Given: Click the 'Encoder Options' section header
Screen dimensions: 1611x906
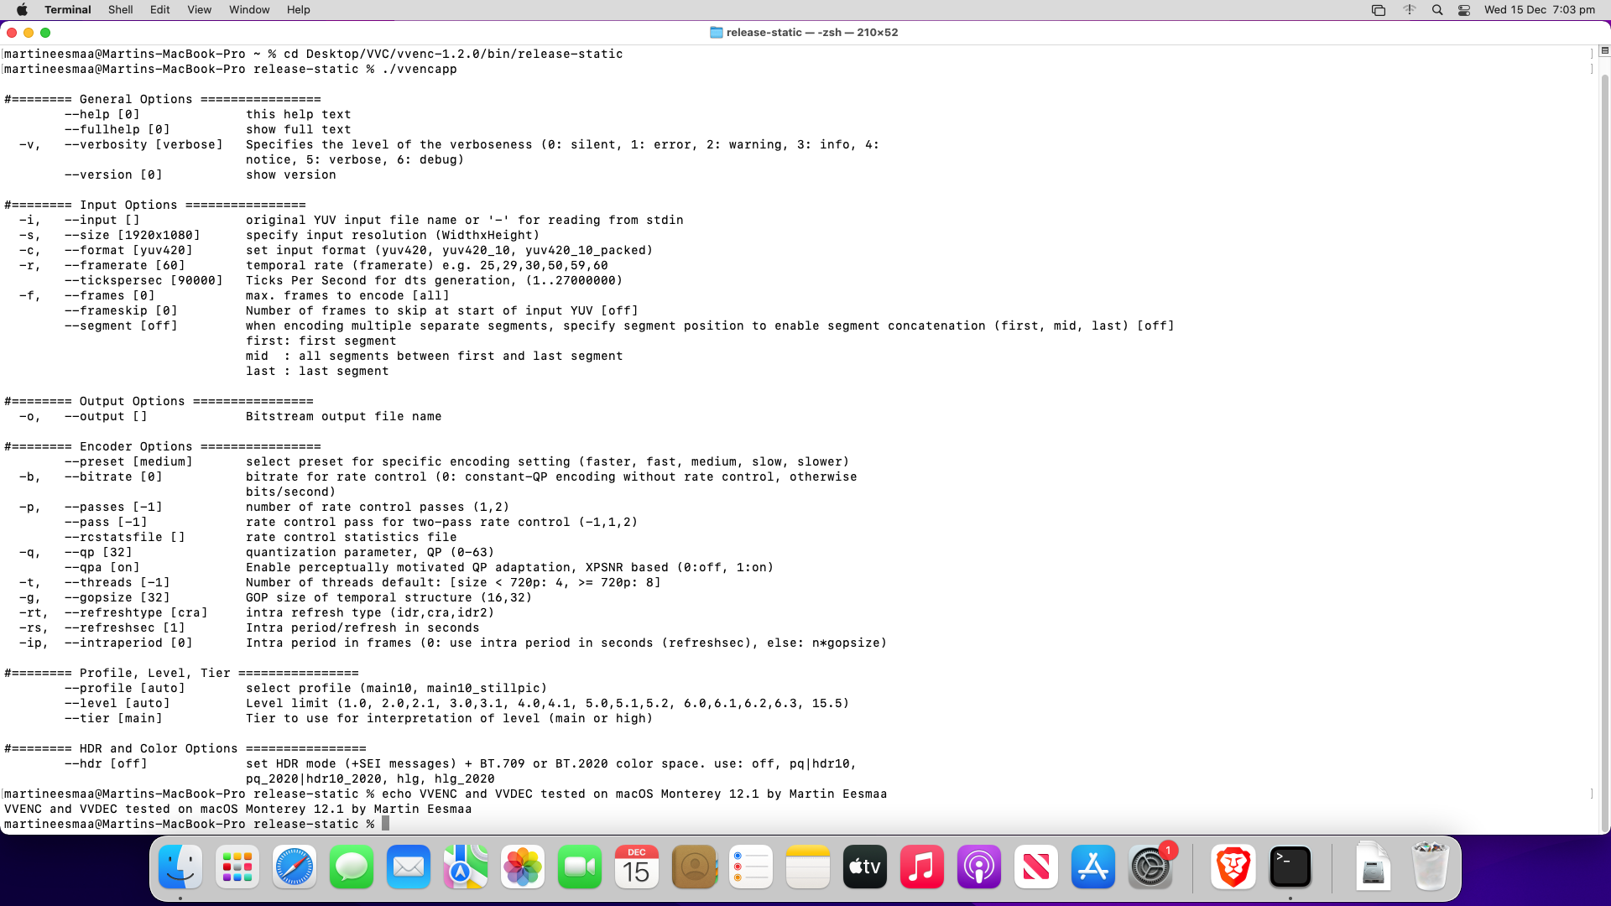Looking at the screenshot, I should pos(163,447).
